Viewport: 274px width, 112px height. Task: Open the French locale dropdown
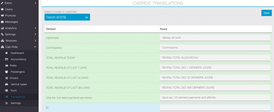(67, 17)
